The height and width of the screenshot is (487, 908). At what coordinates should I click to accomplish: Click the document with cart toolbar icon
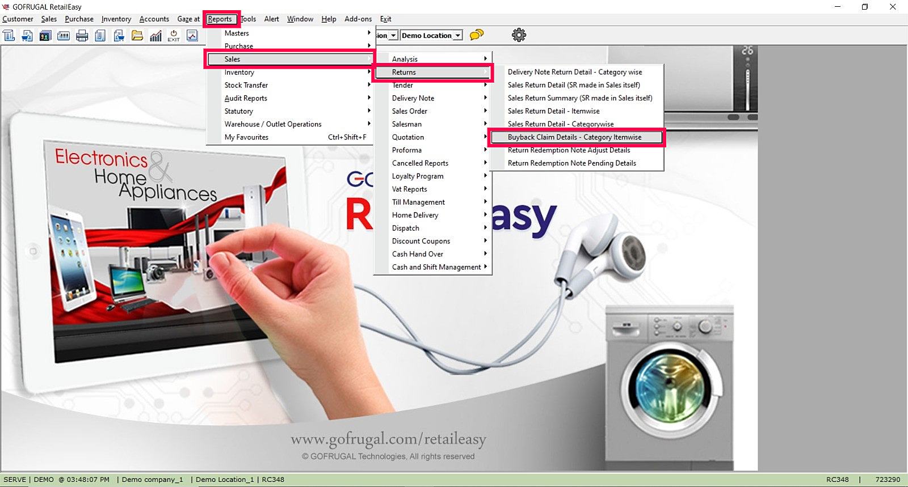[119, 36]
